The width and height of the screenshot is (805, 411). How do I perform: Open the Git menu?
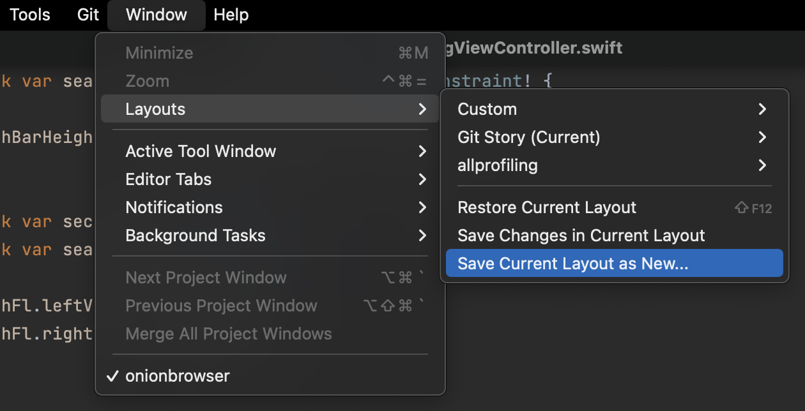pos(88,15)
